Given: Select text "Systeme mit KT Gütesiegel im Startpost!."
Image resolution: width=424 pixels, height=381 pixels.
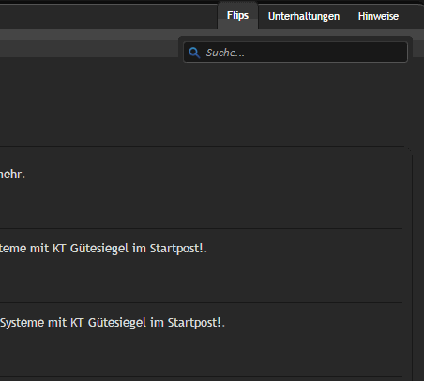Looking at the screenshot, I should 113,323.
